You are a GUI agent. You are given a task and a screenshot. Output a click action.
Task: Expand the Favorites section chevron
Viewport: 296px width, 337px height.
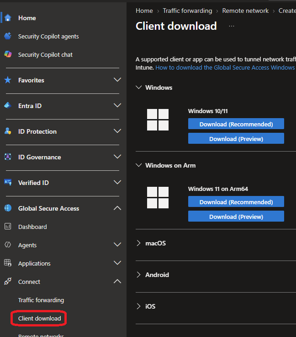(x=117, y=80)
